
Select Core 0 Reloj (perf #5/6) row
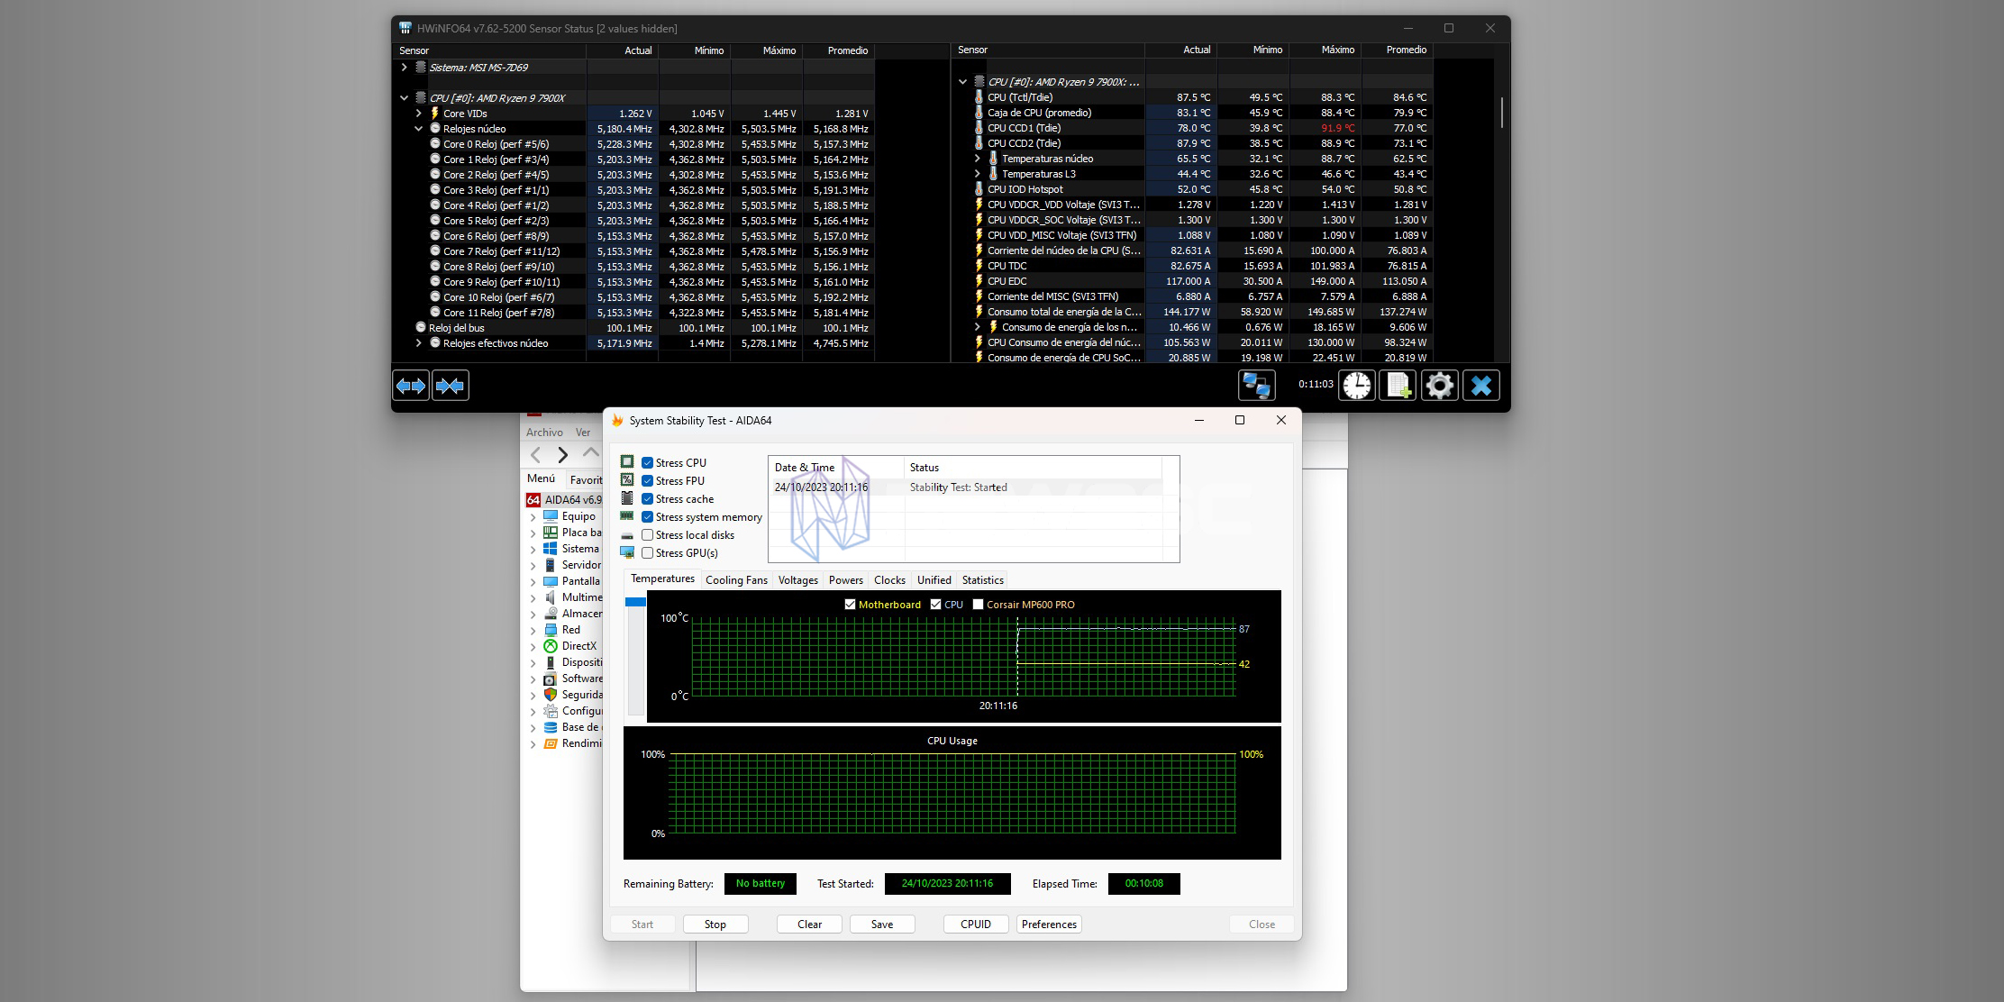(639, 144)
